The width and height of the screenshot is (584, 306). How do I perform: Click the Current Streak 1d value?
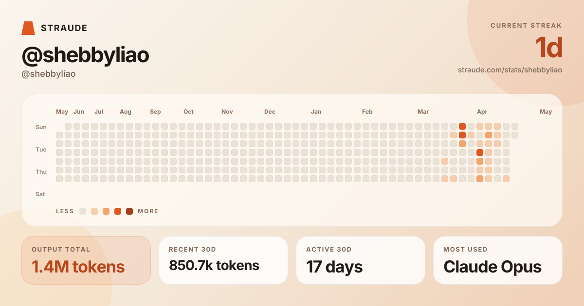coord(548,48)
